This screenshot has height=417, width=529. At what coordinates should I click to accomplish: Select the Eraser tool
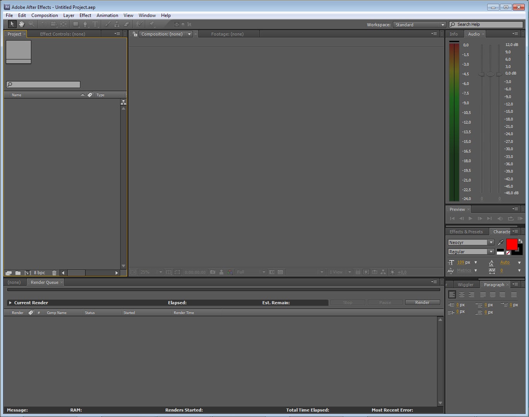tap(126, 24)
